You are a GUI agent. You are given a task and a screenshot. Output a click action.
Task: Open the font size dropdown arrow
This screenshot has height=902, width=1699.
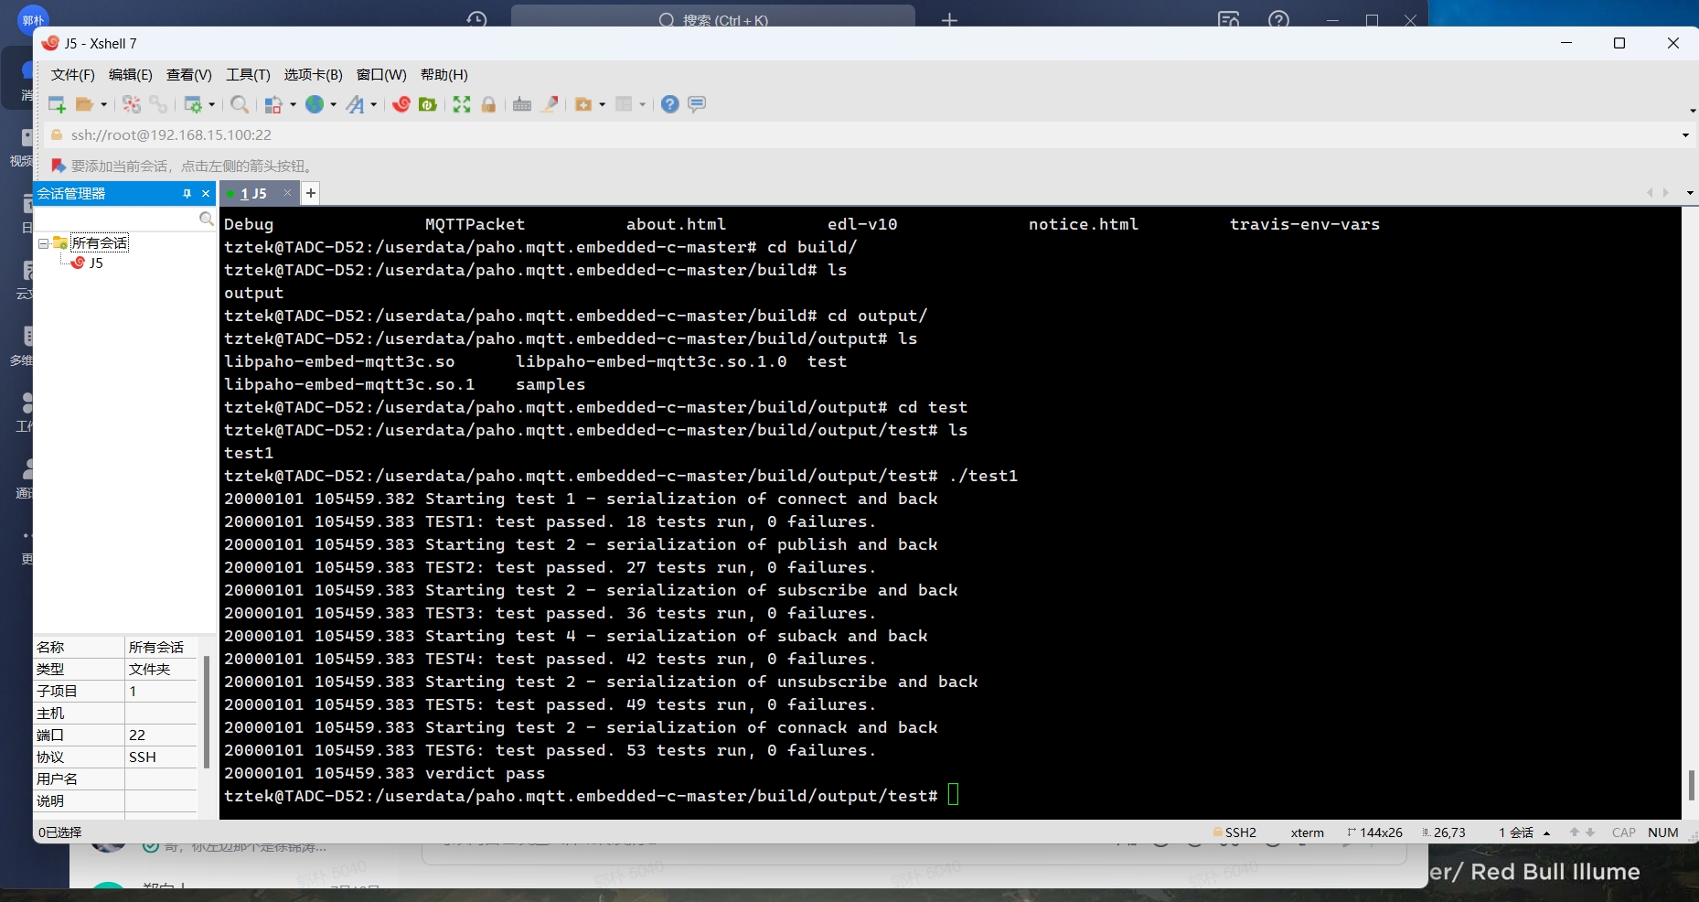pyautogui.click(x=373, y=104)
